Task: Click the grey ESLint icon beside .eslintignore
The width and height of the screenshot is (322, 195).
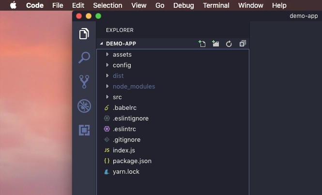Action: tap(107, 118)
